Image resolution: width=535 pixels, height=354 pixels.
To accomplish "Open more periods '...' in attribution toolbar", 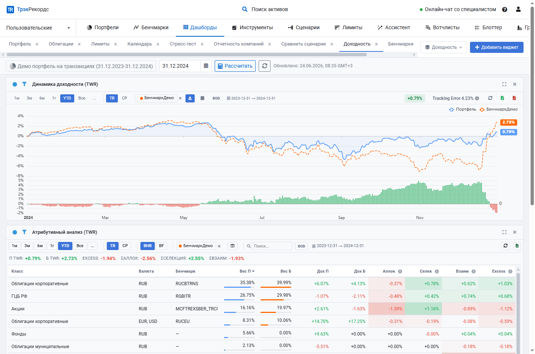I will (x=92, y=246).
